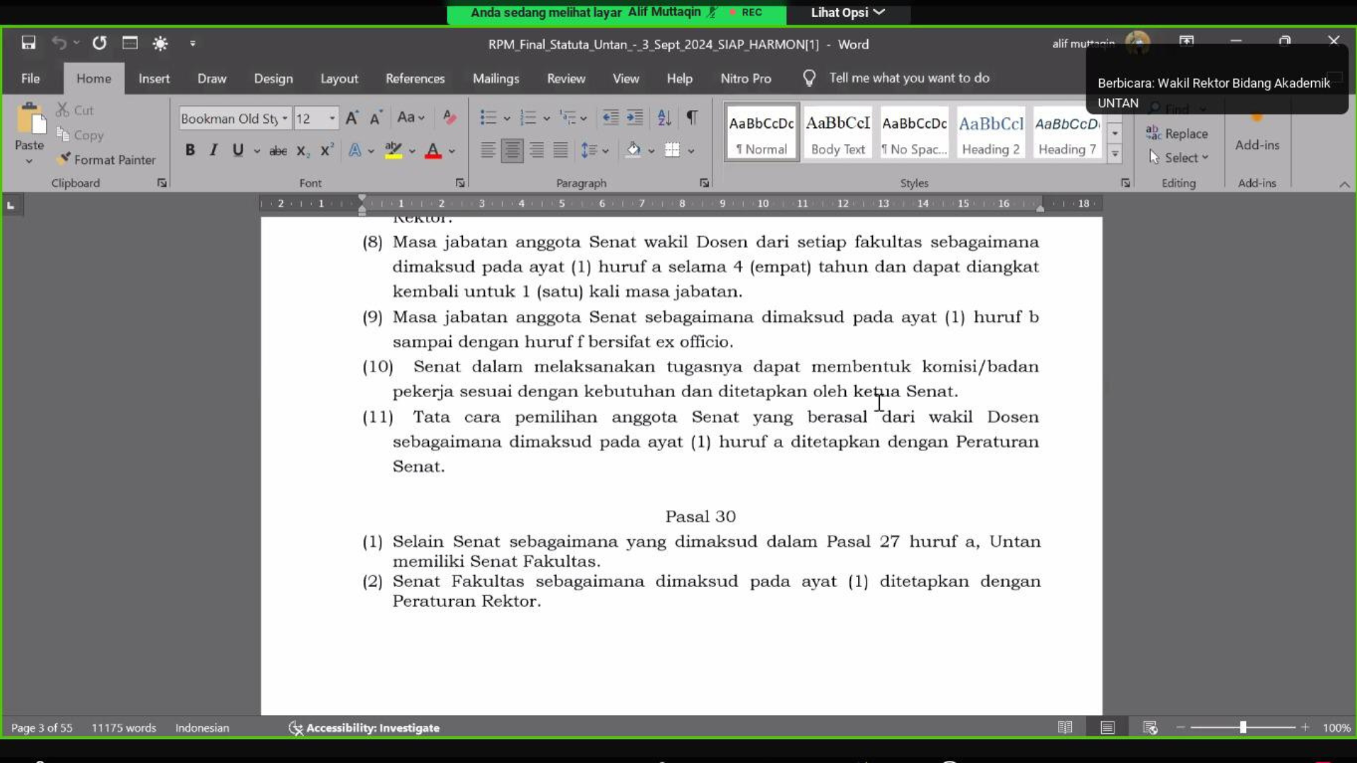This screenshot has width=1357, height=763.
Task: Decrease paragraph indent
Action: pos(611,118)
